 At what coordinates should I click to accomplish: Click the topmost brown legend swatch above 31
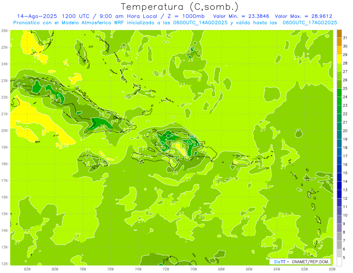click(x=339, y=34)
